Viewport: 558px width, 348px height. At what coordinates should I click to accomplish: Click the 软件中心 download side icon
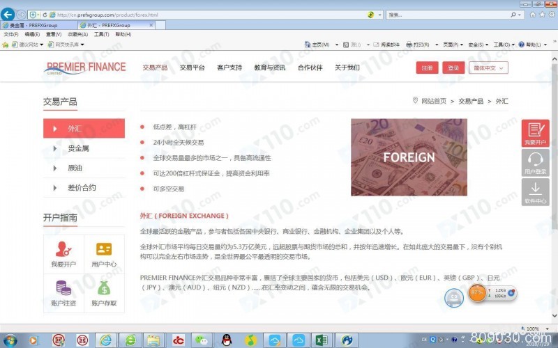point(535,192)
